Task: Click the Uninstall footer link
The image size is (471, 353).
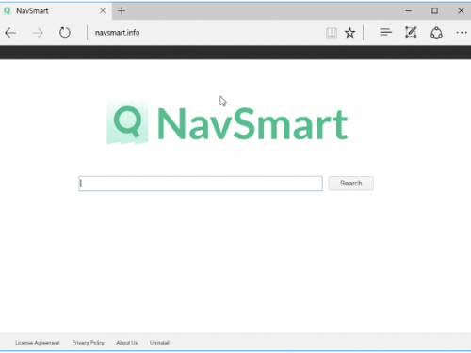Action: tap(159, 343)
